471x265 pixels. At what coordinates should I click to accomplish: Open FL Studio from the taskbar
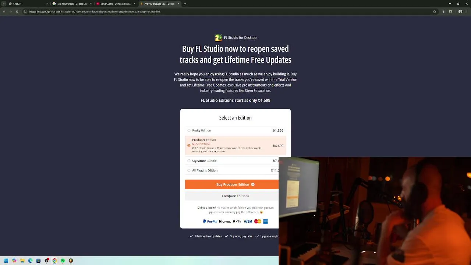pos(71,261)
